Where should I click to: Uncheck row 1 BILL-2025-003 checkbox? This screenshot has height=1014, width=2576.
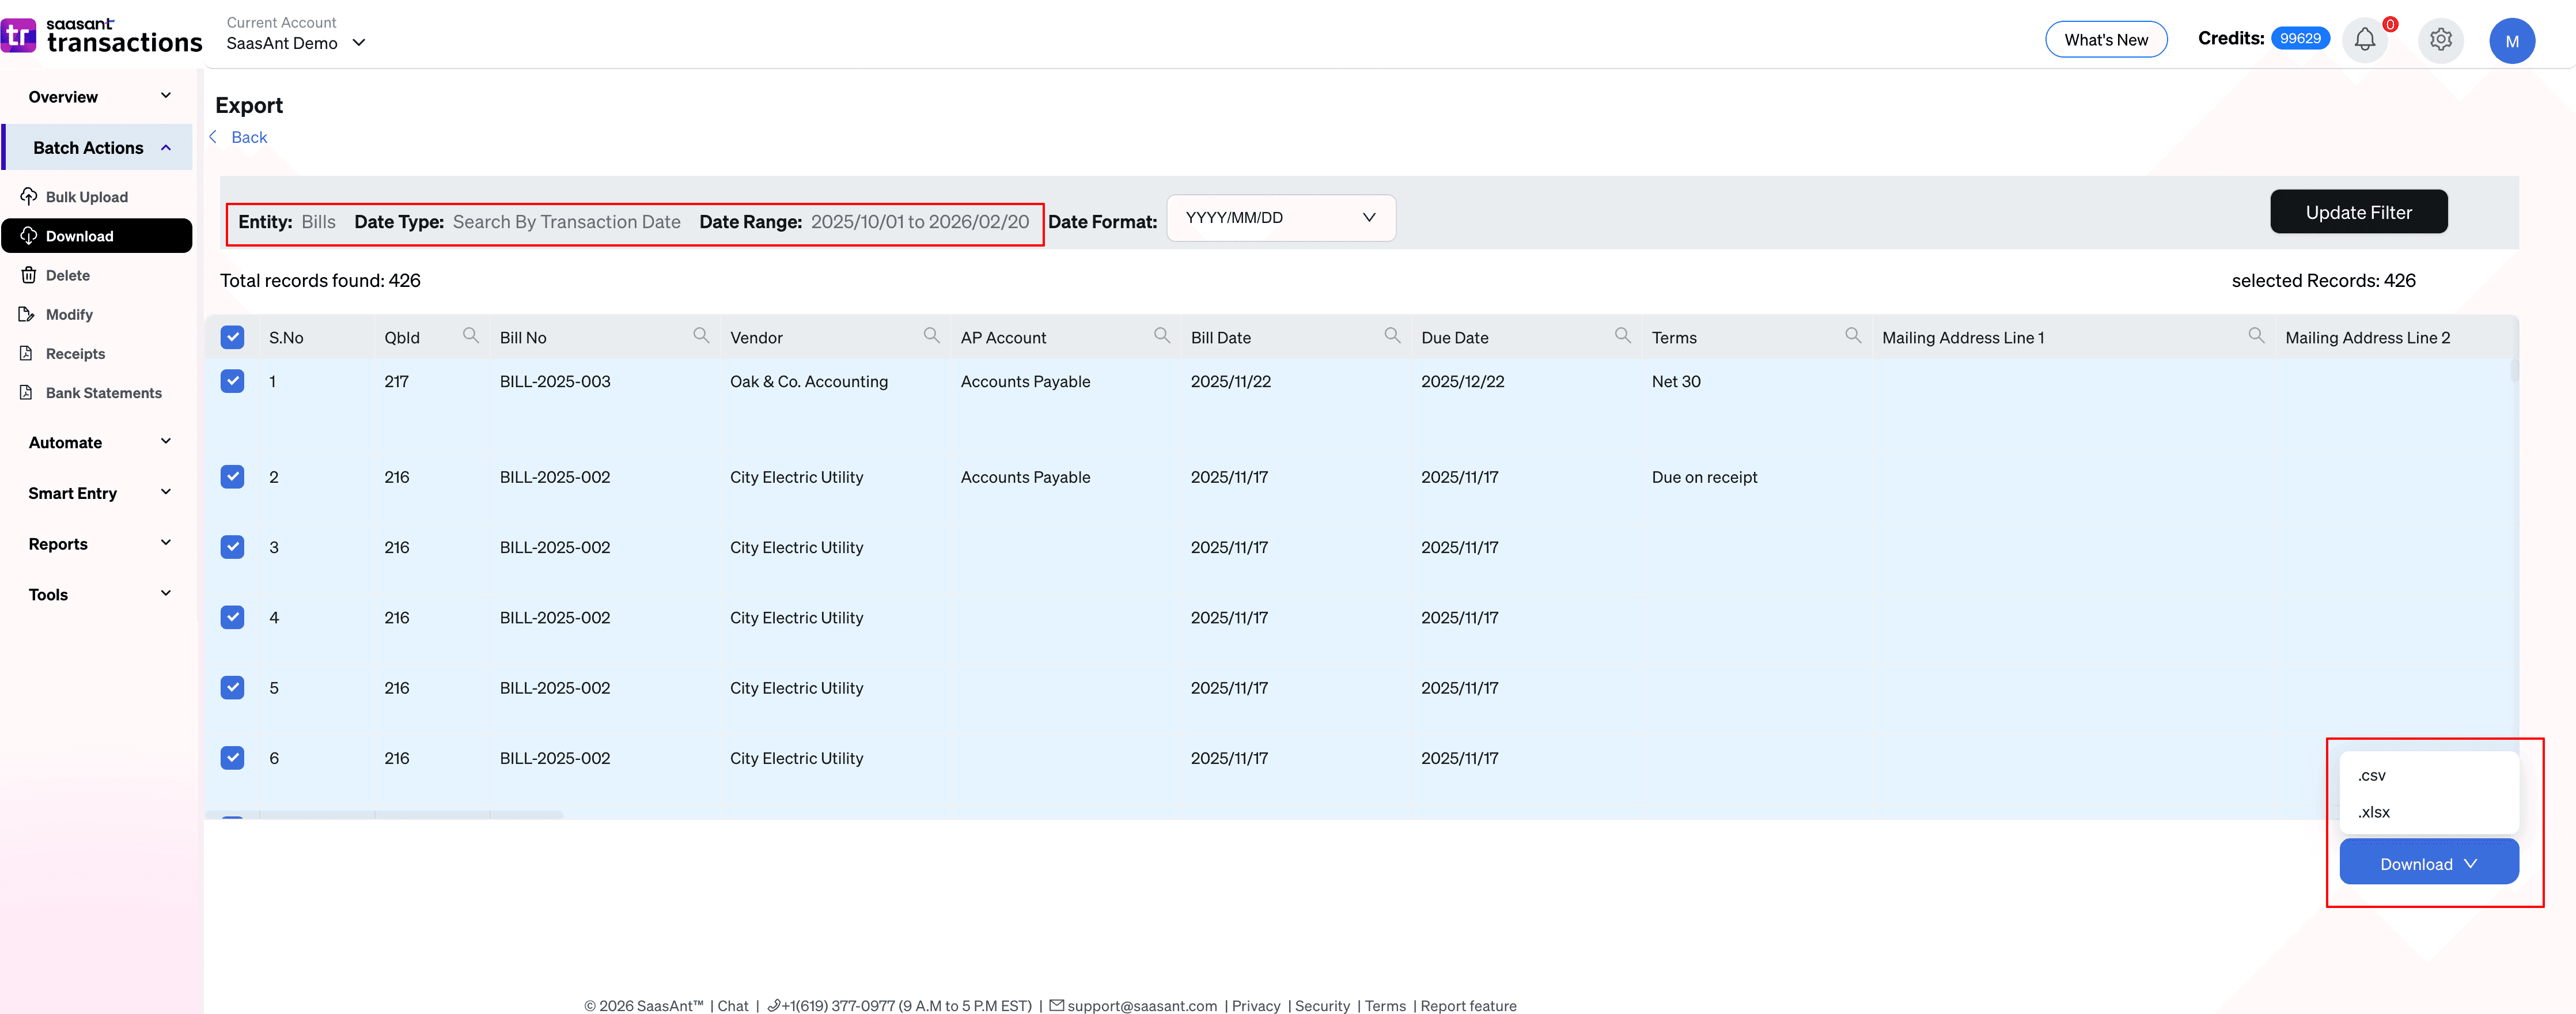[232, 381]
